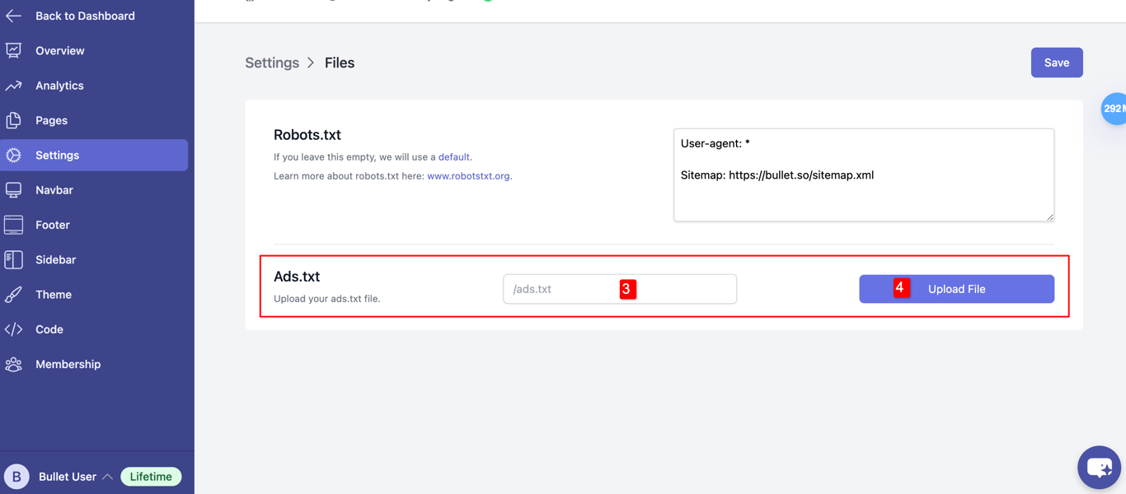Viewport: 1126px width, 494px height.
Task: Click the Membership people icon
Action: pyautogui.click(x=14, y=364)
